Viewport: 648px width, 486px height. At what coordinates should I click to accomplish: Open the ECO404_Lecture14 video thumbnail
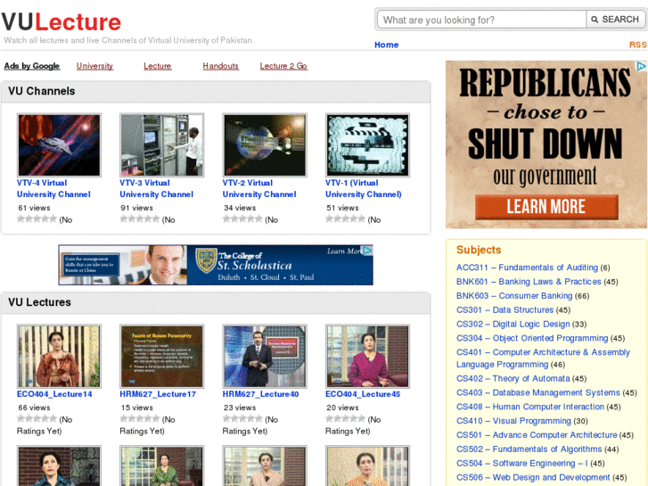[x=59, y=356]
